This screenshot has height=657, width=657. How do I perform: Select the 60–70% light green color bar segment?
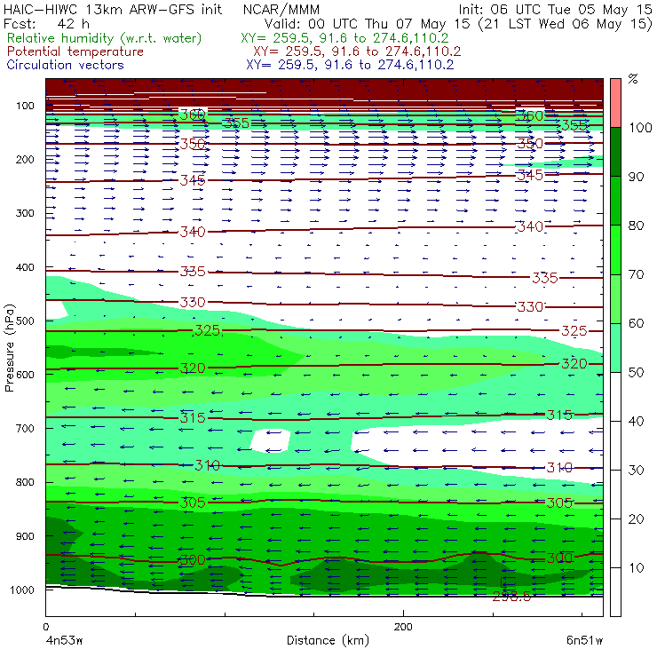(615, 298)
